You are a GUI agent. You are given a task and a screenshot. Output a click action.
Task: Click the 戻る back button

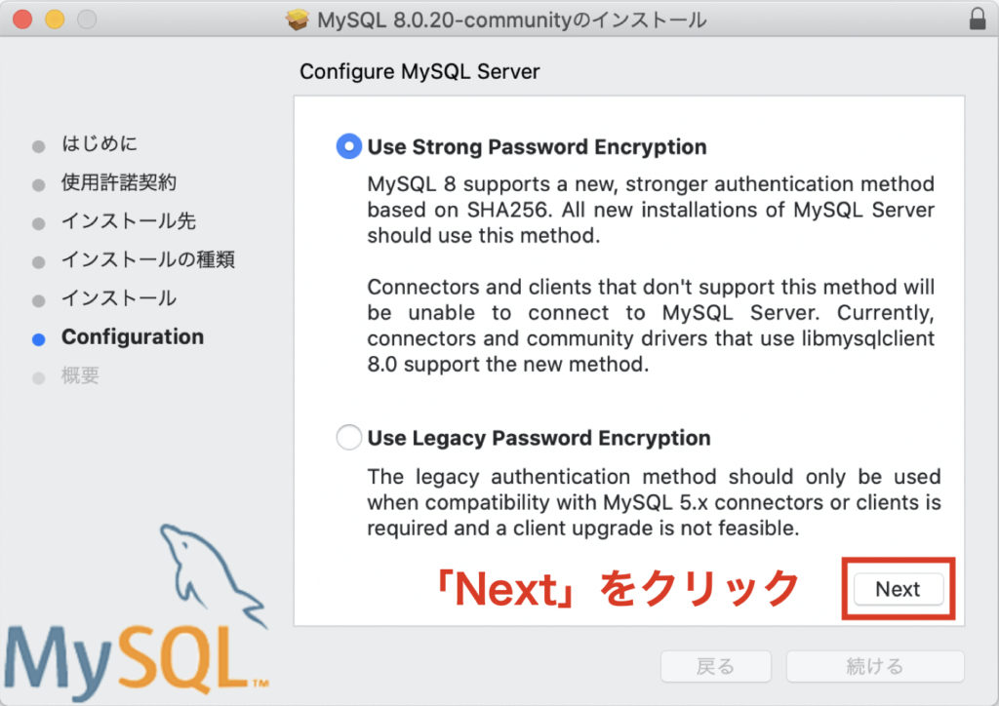(x=715, y=667)
